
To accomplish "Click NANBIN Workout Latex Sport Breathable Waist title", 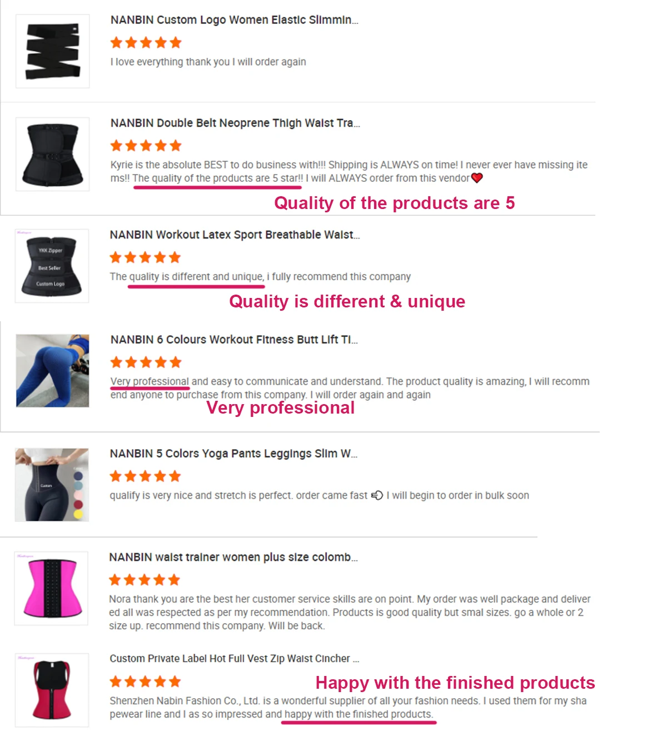I will [234, 235].
